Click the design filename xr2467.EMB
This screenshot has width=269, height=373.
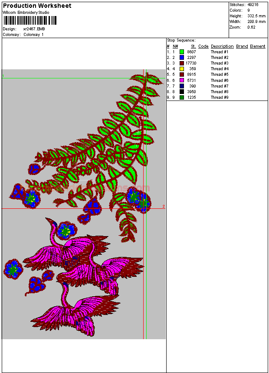tap(34, 29)
